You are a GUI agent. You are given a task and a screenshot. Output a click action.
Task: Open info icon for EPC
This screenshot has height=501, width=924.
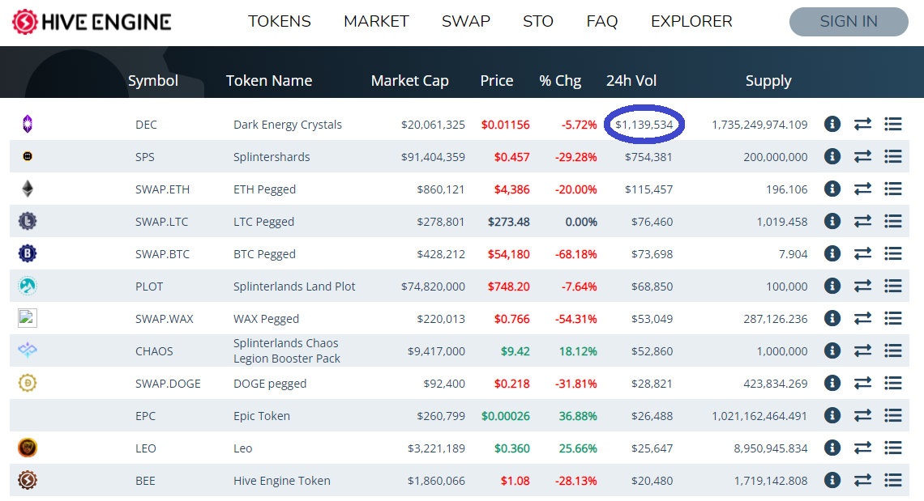click(832, 416)
